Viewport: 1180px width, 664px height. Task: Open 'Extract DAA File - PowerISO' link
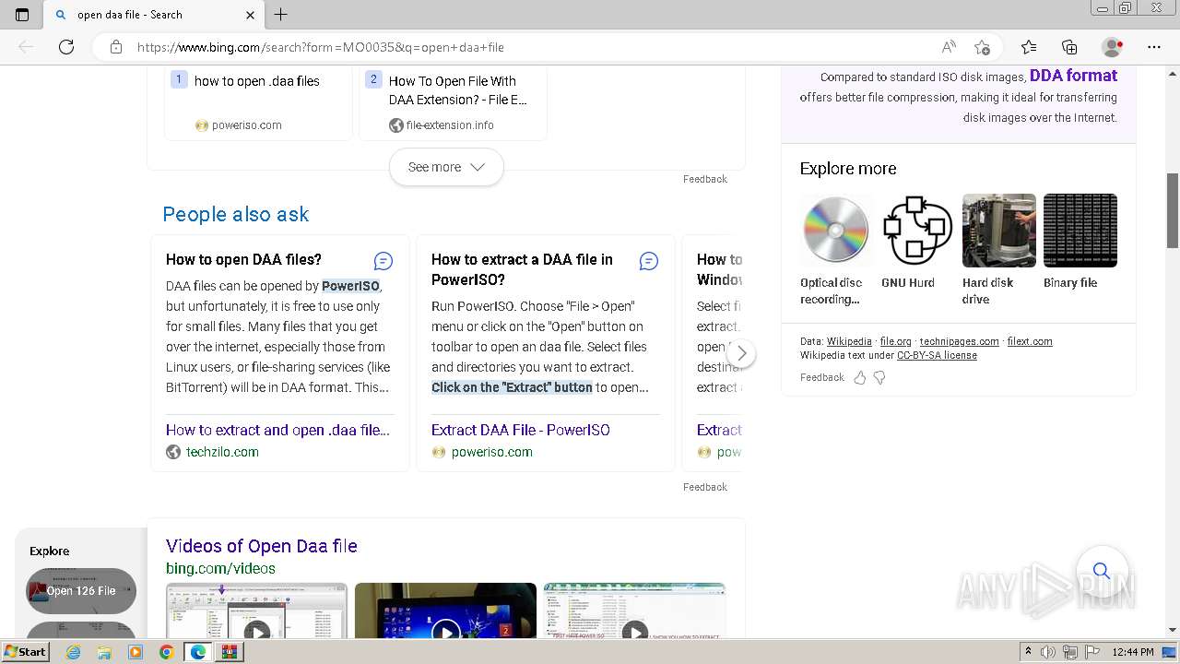[520, 430]
